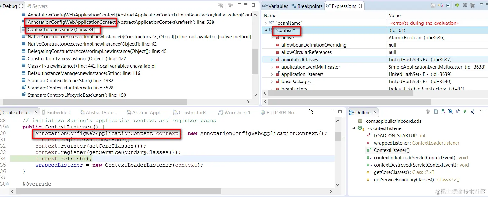Select allowBeanDefinitionOverriding row in Expressions
The image size is (488, 197).
[374, 45]
